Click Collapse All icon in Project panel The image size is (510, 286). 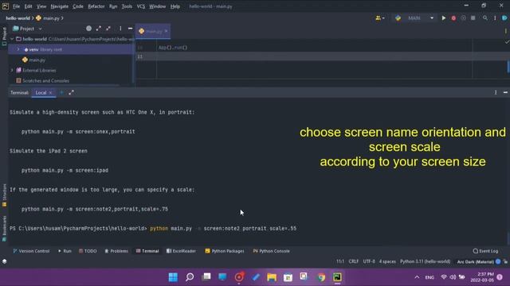click(108, 29)
